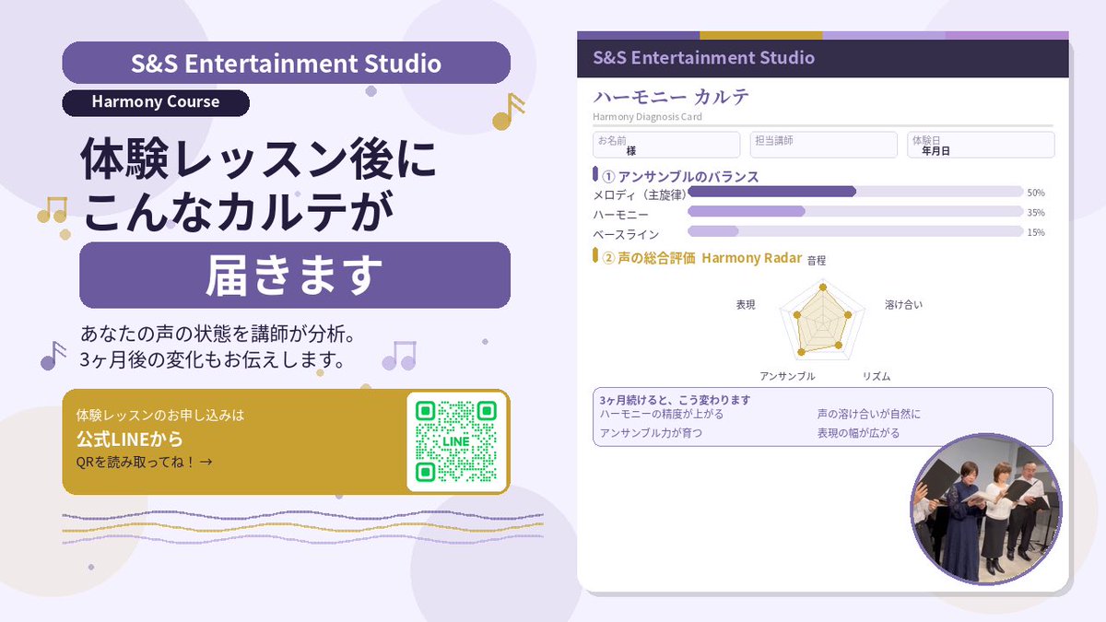Click the ベースライン 15% progress bar
Viewport: 1106px width, 622px height.
pyautogui.click(x=855, y=231)
